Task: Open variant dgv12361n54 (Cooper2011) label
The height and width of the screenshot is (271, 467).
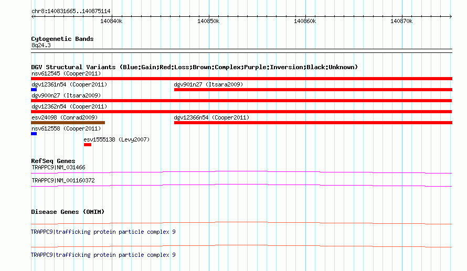Action: 69,84
